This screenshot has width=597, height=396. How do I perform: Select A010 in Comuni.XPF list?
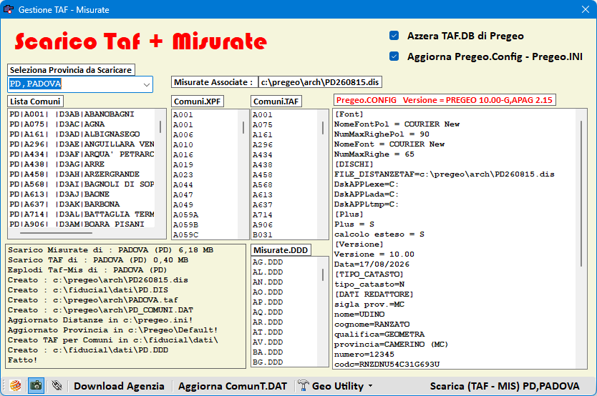[205, 145]
